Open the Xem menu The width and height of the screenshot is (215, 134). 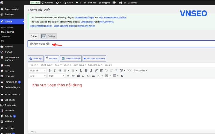pos(58,65)
